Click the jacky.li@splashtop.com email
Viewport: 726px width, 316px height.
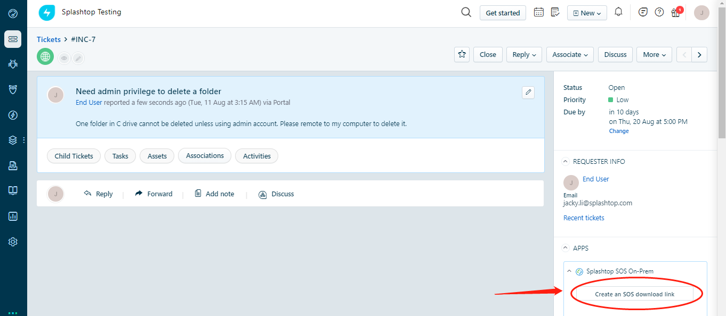[x=598, y=203]
